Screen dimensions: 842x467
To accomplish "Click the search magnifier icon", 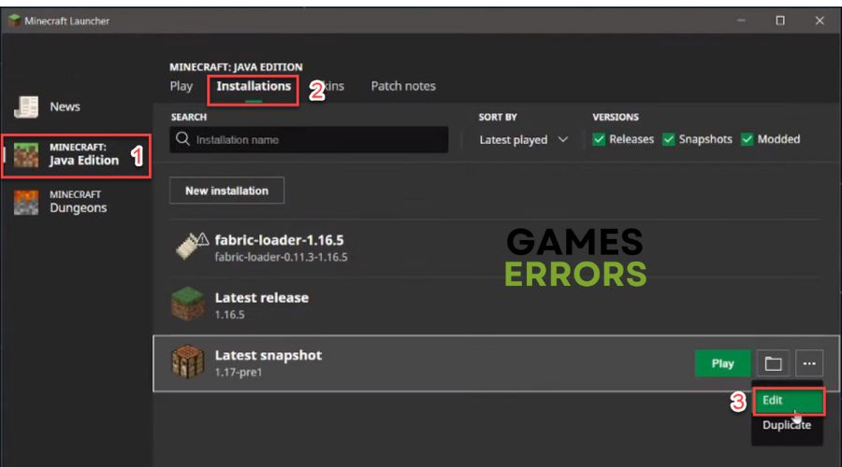I will 182,139.
